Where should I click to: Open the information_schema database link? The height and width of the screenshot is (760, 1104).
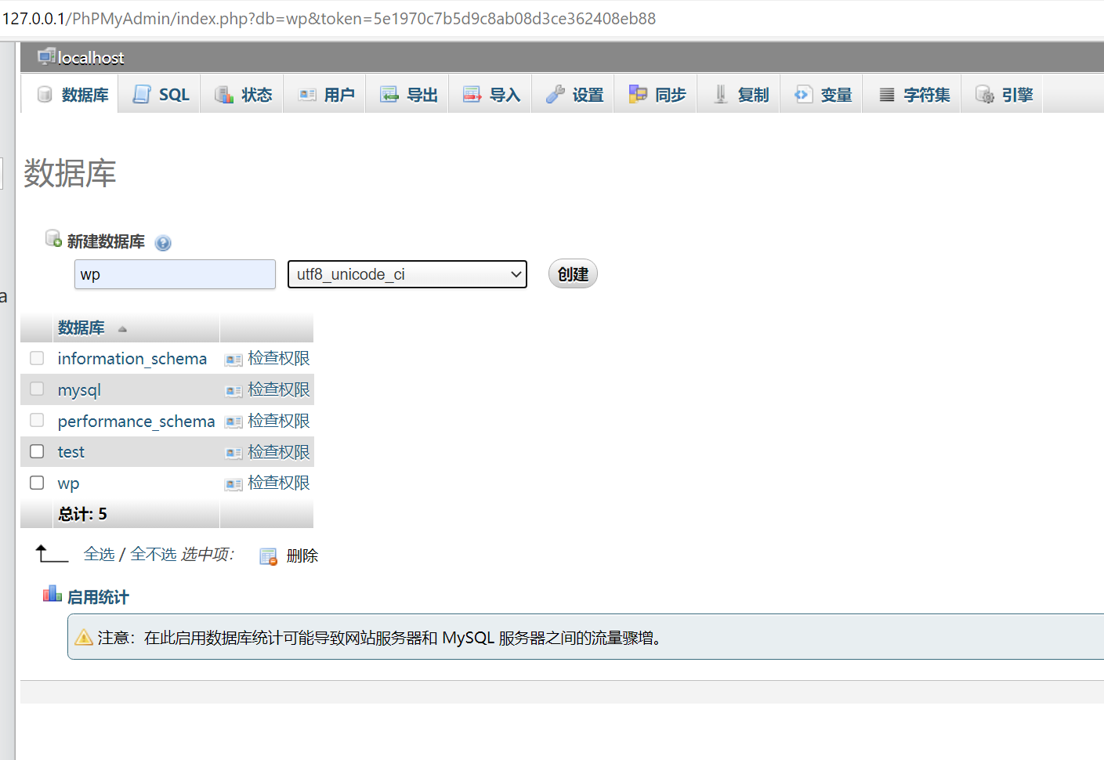(132, 358)
